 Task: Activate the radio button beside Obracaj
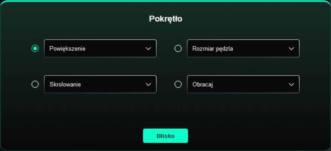[x=178, y=84]
